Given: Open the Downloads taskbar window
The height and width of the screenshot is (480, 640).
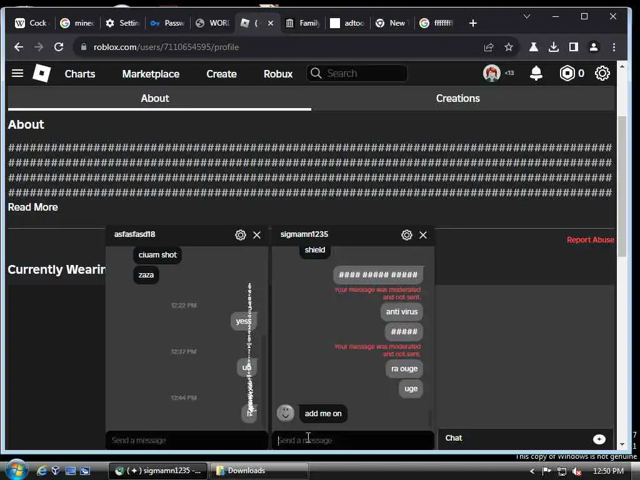Looking at the screenshot, I should [x=259, y=471].
